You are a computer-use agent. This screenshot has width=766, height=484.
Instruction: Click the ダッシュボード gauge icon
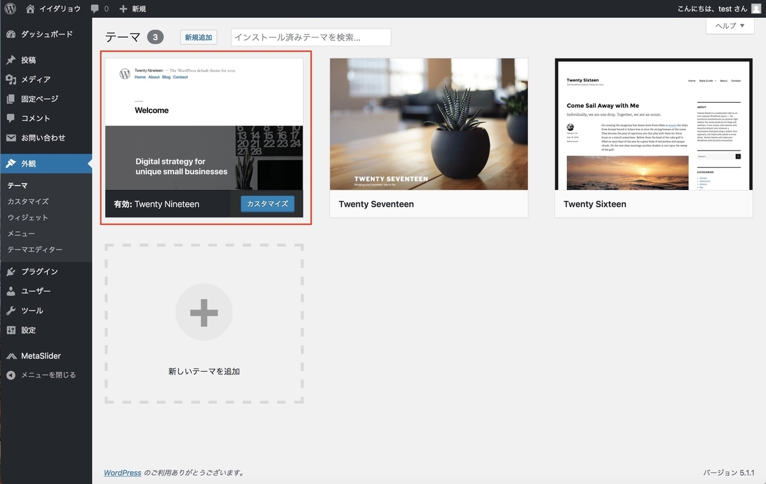11,34
